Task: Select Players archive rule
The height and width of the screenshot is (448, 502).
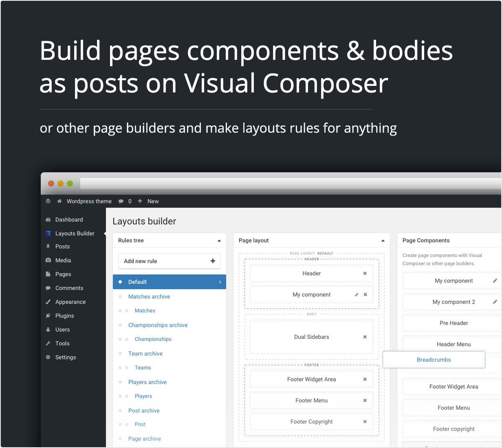Action: click(x=147, y=382)
